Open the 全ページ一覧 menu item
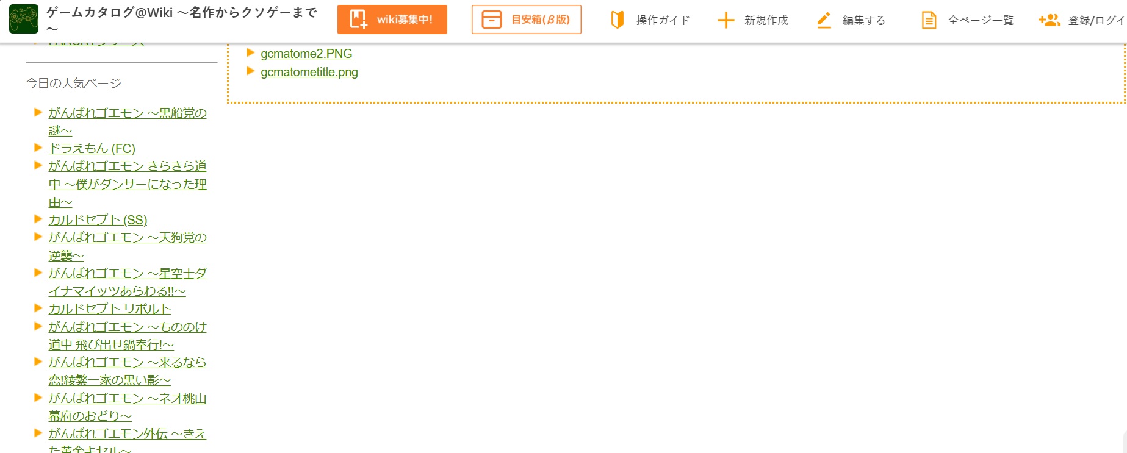The width and height of the screenshot is (1127, 453). coord(967,20)
